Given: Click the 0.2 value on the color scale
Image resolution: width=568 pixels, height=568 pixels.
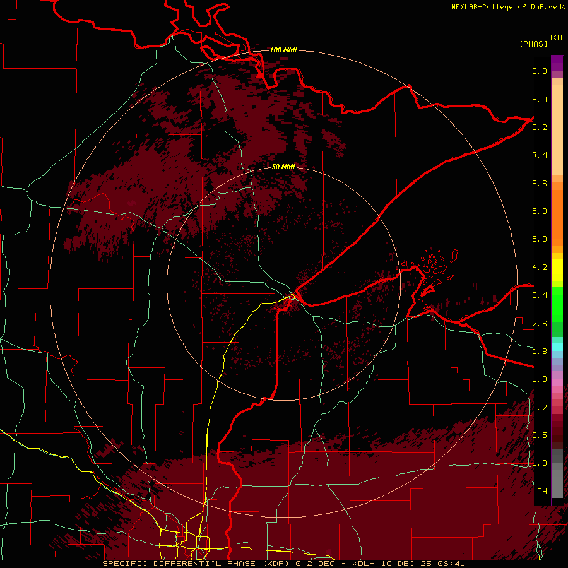Looking at the screenshot, I should (540, 408).
